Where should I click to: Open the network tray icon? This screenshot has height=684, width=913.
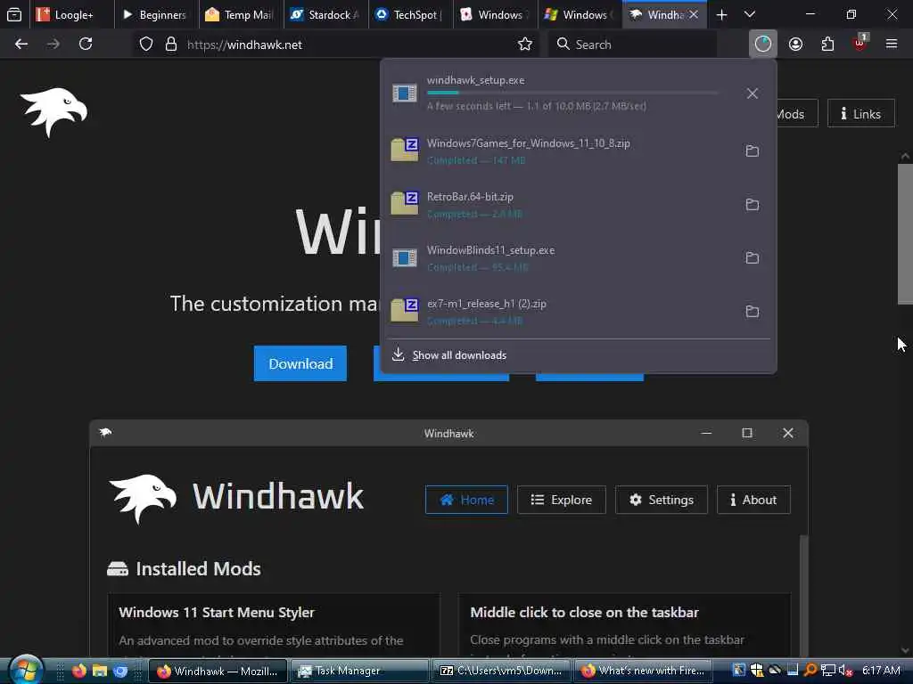828,671
